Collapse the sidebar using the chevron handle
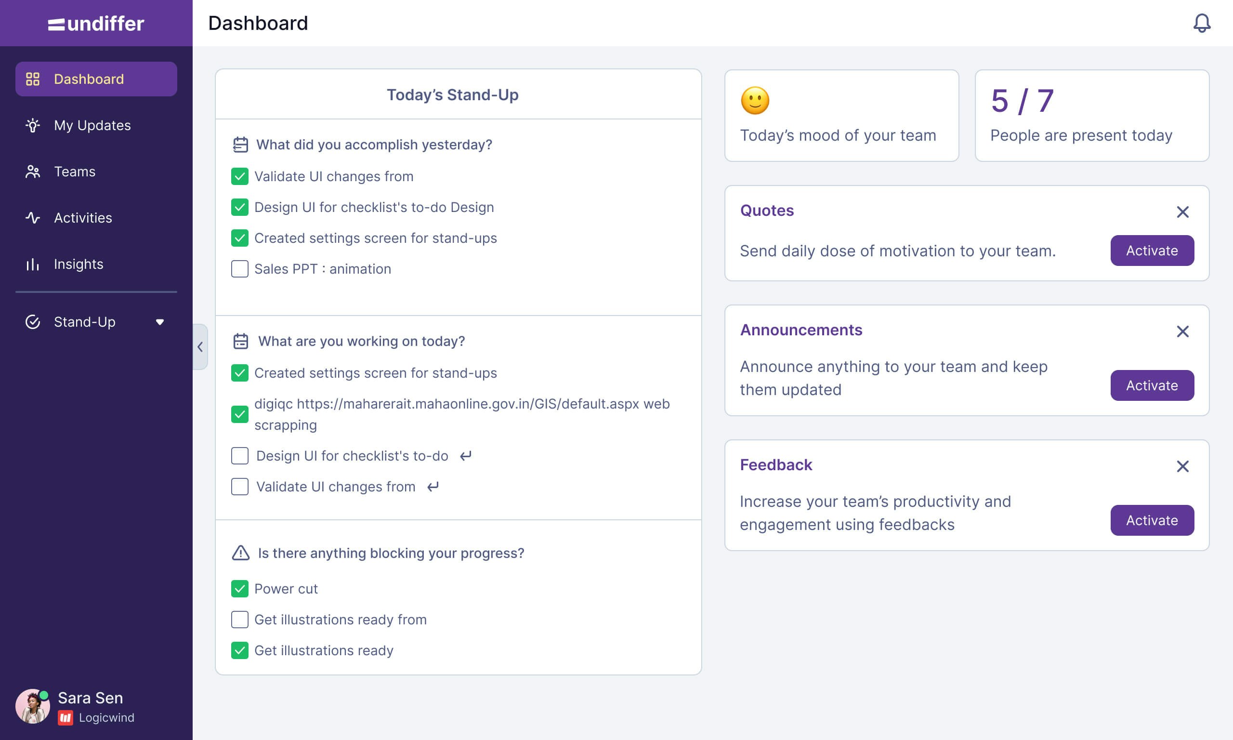 click(200, 346)
